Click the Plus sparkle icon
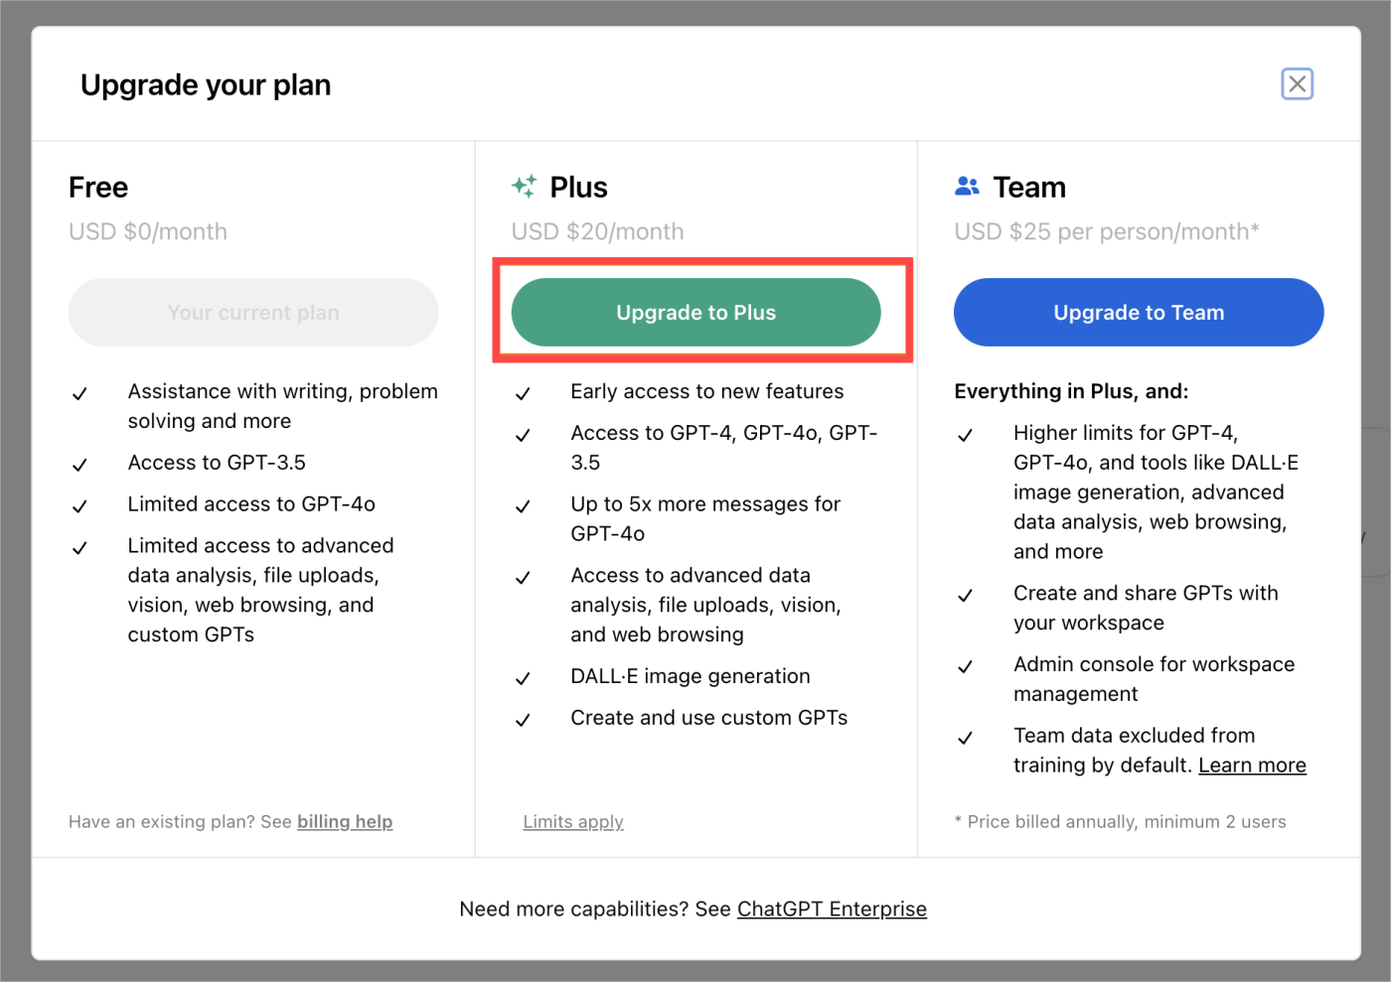 524,186
